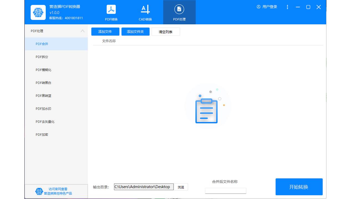Open the three-dot overflow menu
Viewport: 355px width, 199px height.
[x=287, y=7]
